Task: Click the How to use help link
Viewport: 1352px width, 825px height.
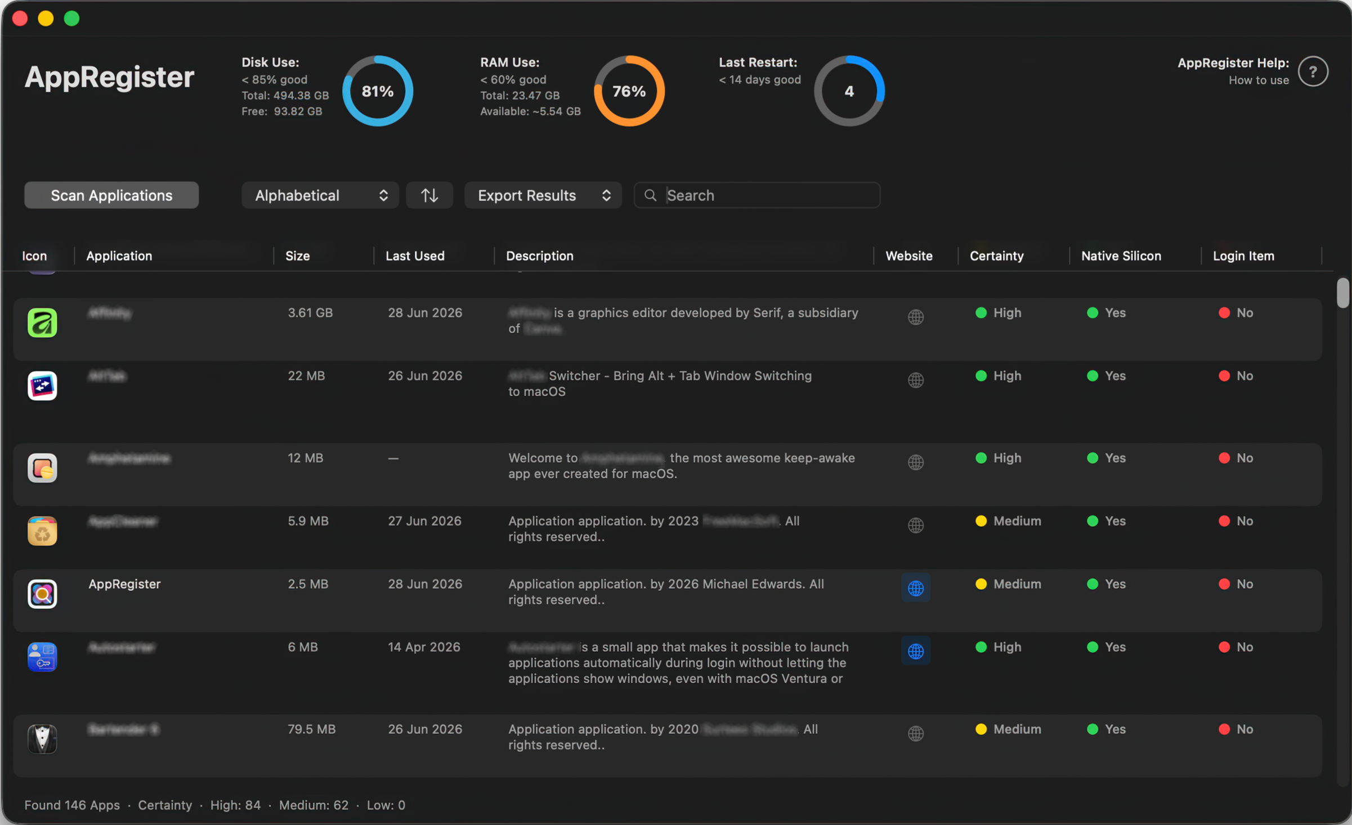Action: point(1259,80)
